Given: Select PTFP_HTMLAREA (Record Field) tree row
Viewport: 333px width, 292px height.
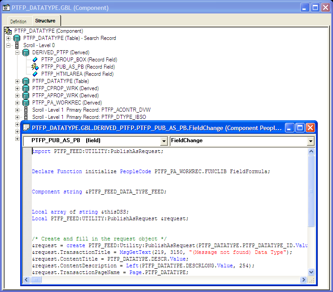Looking at the screenshot, I should (x=77, y=74).
